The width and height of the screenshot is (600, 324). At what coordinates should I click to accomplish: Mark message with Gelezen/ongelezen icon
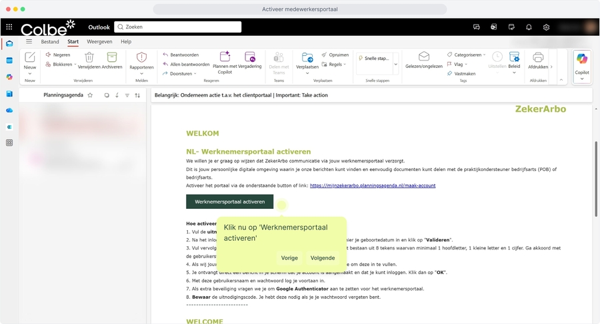click(423, 59)
